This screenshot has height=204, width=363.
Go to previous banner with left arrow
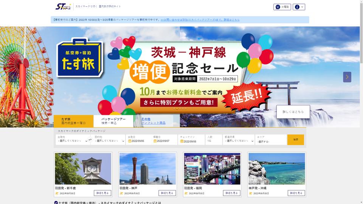tap(12, 77)
